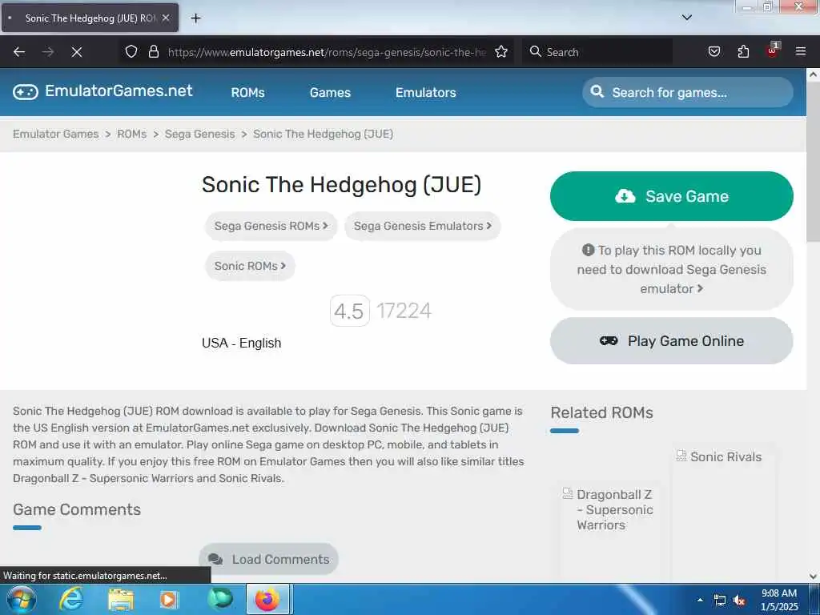Screen dimensions: 820x615
Task: Go to Sega Genesis breadcrumb link
Action: click(x=199, y=134)
